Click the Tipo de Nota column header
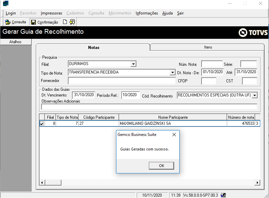This screenshot has height=198, width=269. (67, 117)
